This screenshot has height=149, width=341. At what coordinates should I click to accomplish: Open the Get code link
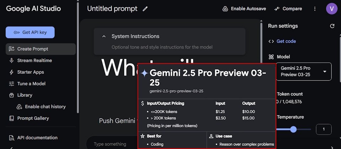[x=286, y=41]
